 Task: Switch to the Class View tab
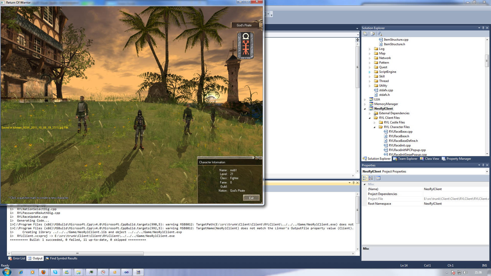(430, 159)
